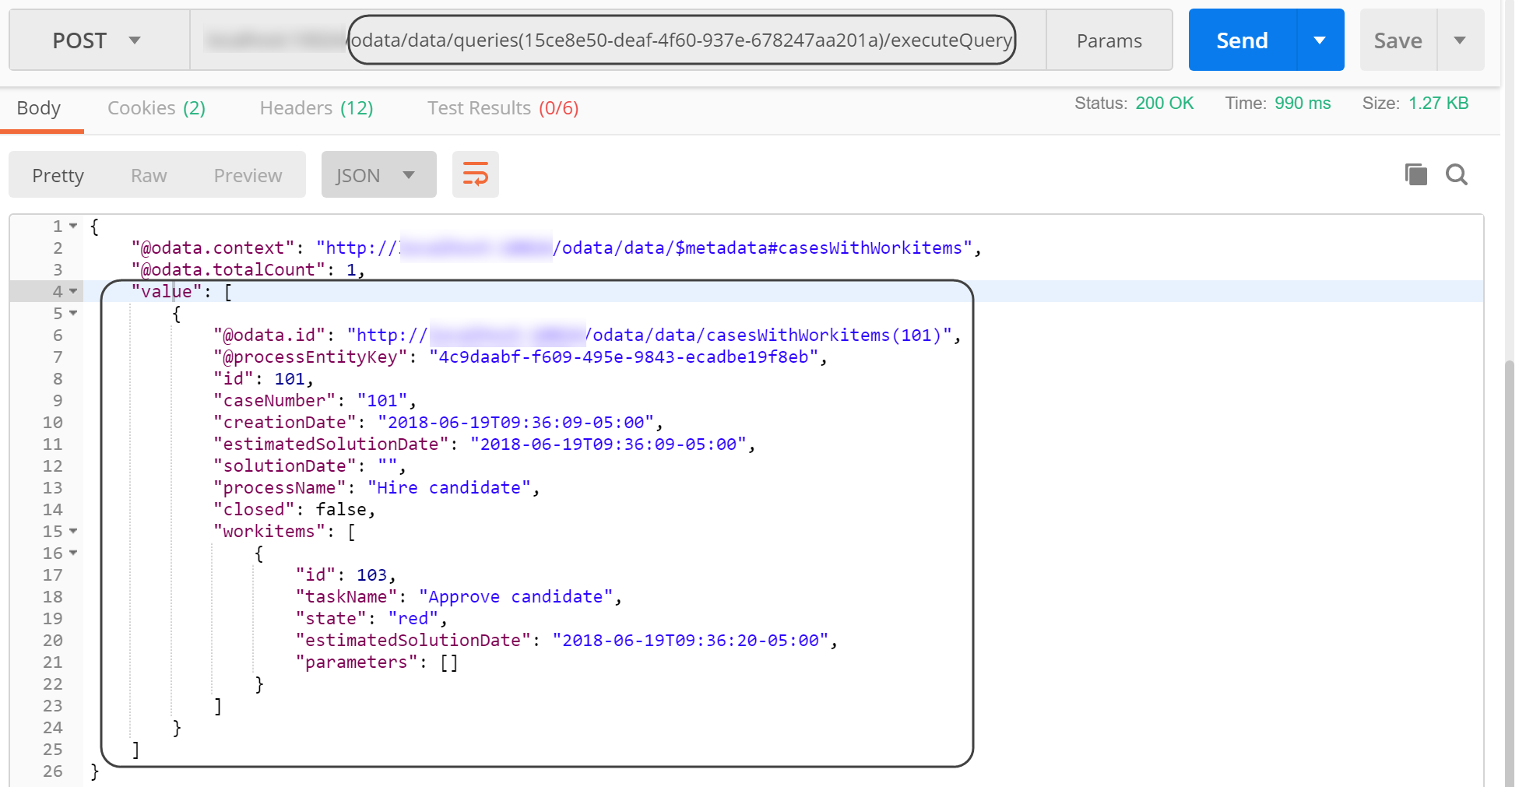Toggle line wrap icon
Viewport: 1519px width, 787px height.
475,174
